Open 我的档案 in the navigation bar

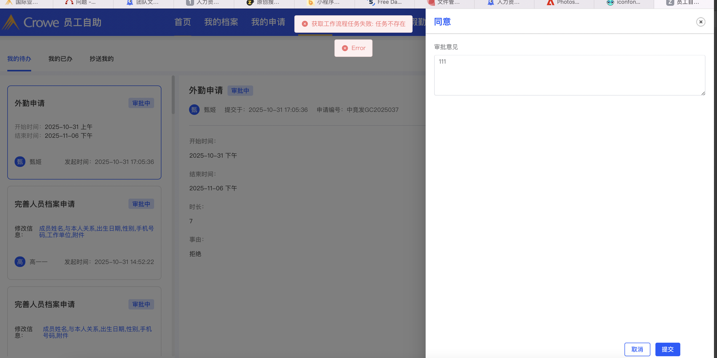click(221, 22)
